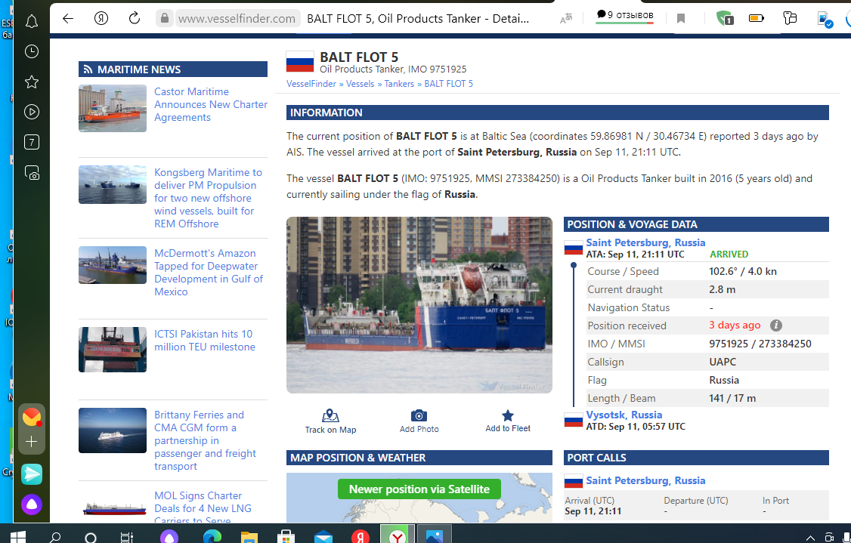
Task: Click the green ARRIVED status text
Action: pos(729,254)
